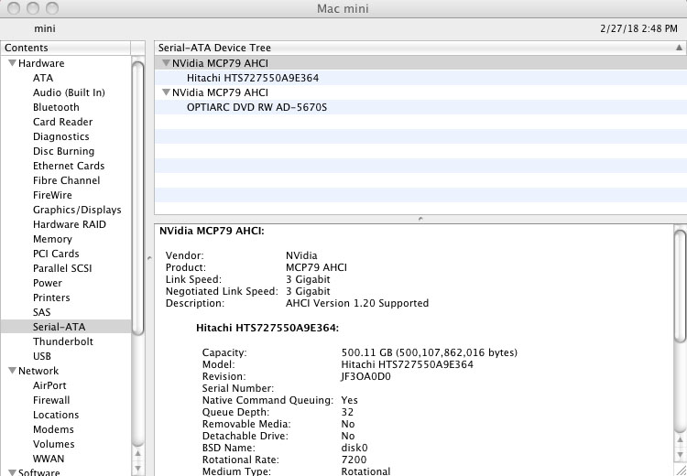Click the sort arrow in device tree header
This screenshot has width=687, height=476.
679,48
